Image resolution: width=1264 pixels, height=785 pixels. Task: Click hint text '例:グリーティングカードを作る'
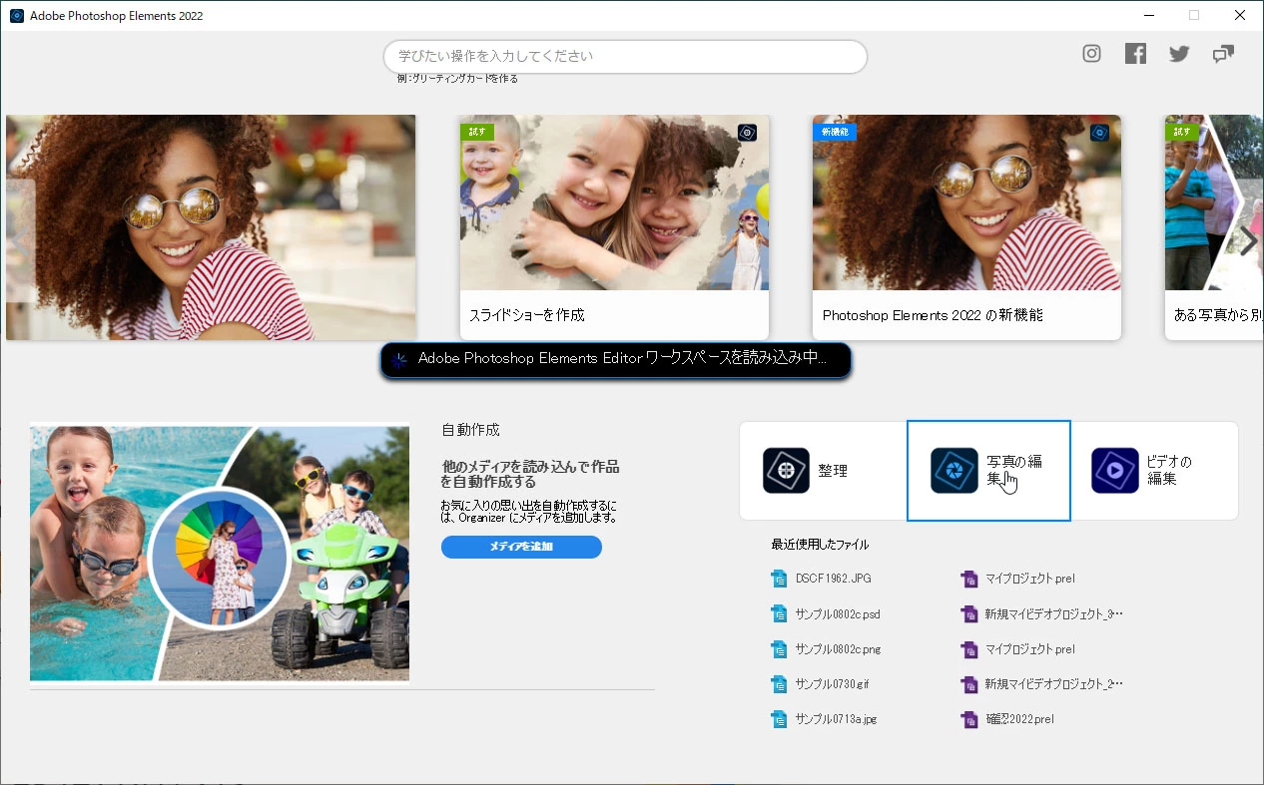[x=457, y=79]
